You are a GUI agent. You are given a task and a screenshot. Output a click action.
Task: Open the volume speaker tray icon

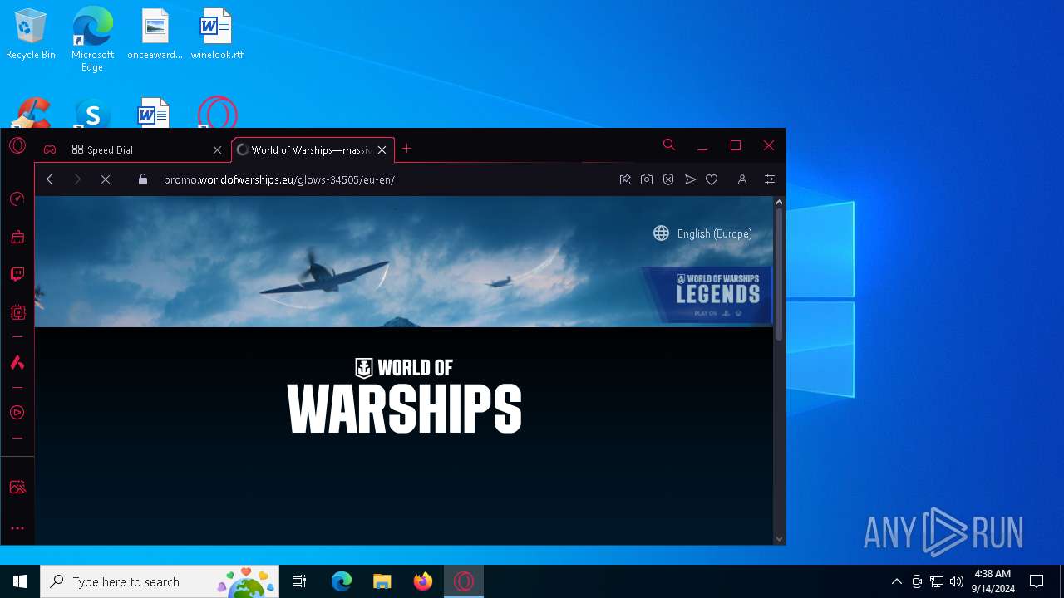957,581
